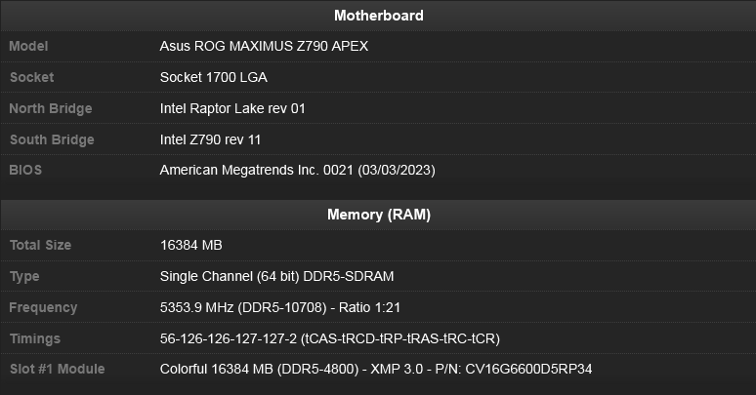This screenshot has width=756, height=395.
Task: Select the 16384 MB total size value
Action: pyautogui.click(x=191, y=245)
